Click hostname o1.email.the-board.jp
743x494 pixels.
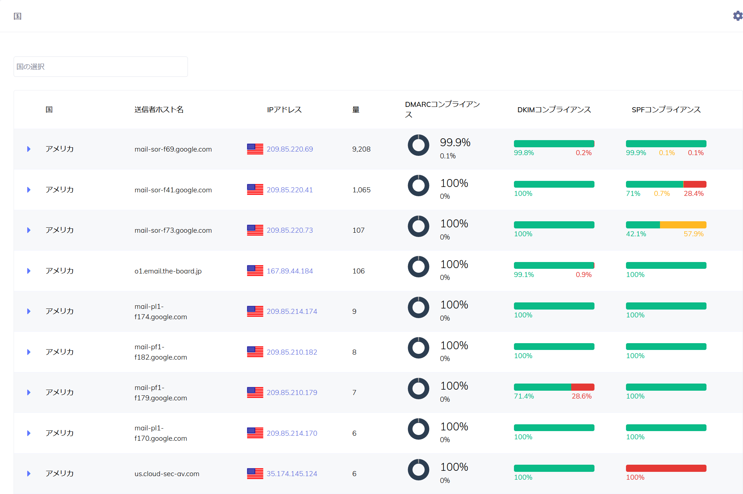pos(168,271)
